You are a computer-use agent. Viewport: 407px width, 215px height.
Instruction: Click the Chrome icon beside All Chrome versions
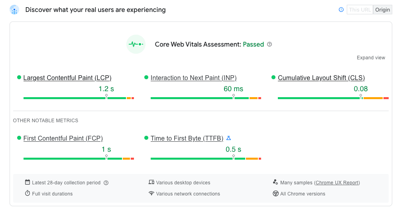point(276,193)
